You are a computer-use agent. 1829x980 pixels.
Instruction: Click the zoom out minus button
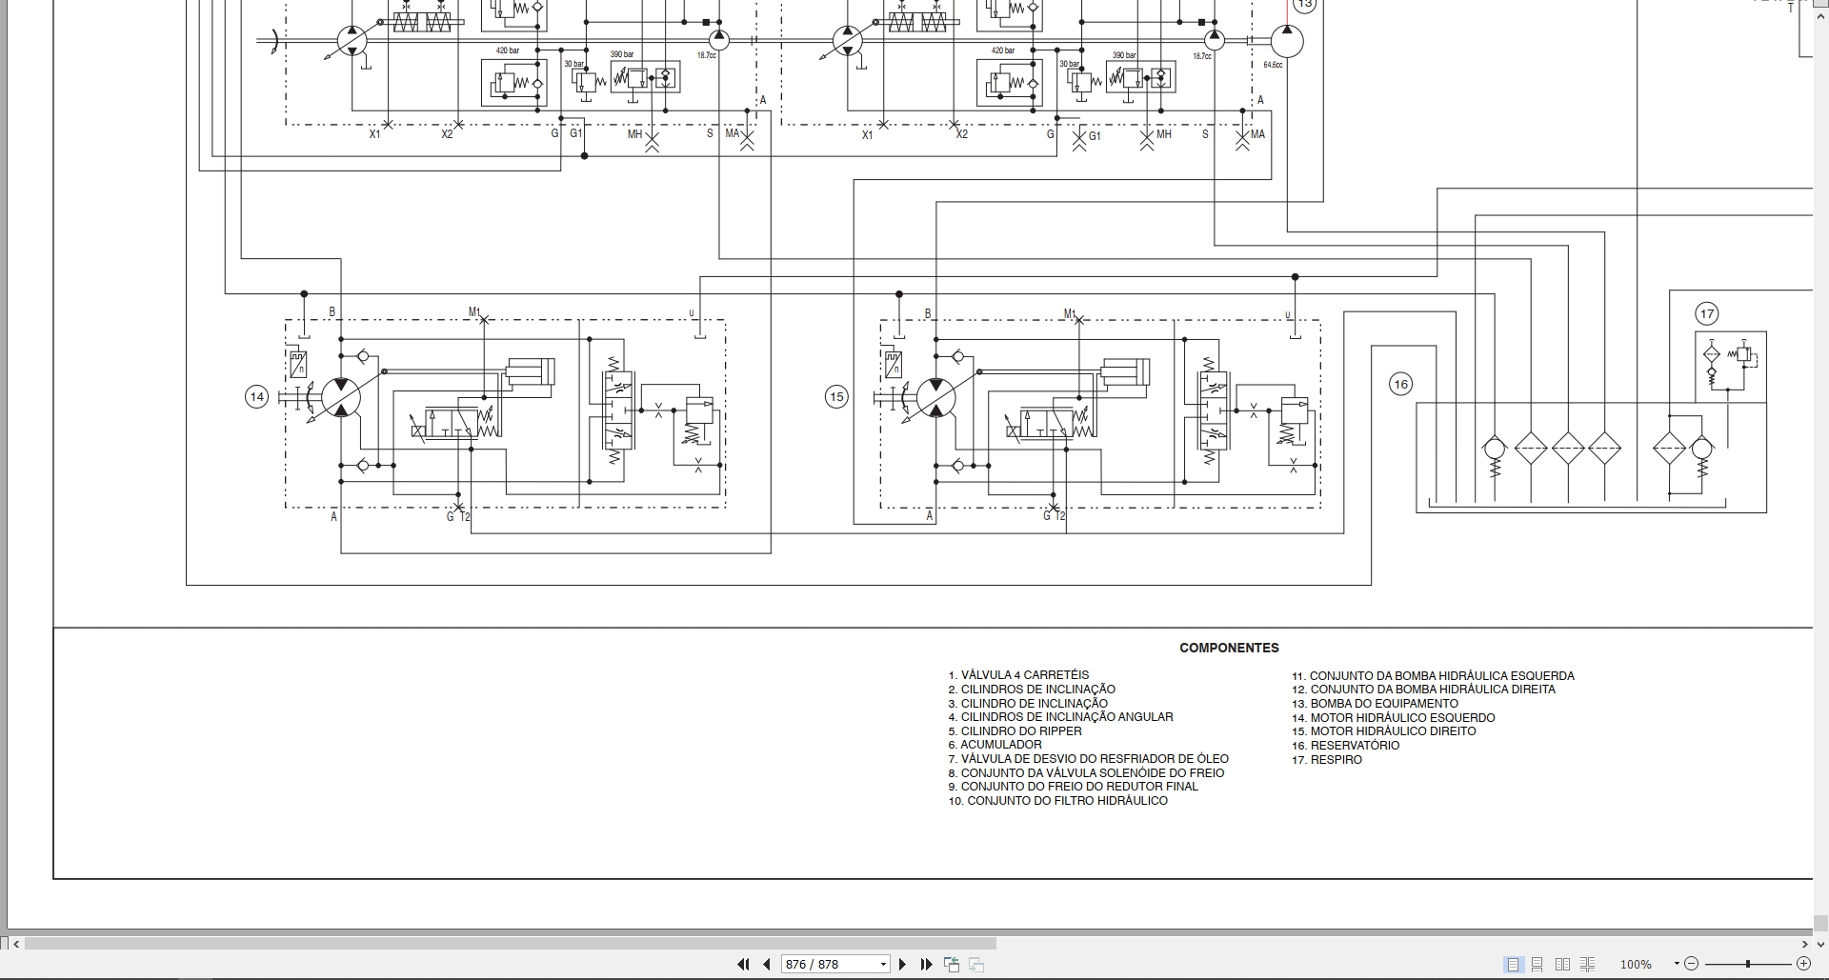click(1692, 965)
